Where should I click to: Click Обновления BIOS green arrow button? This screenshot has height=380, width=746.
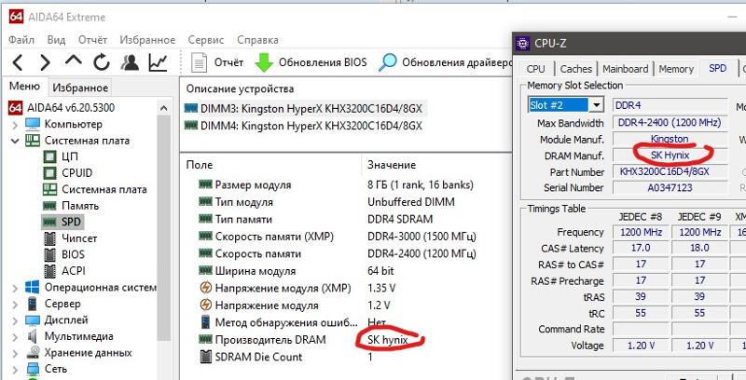(x=311, y=62)
